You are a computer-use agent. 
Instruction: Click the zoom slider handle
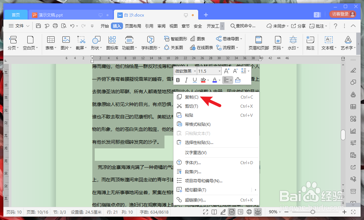pos(313,212)
